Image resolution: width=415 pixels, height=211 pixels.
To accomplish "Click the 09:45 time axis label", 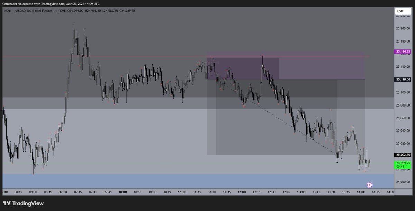I will pos(108,192).
